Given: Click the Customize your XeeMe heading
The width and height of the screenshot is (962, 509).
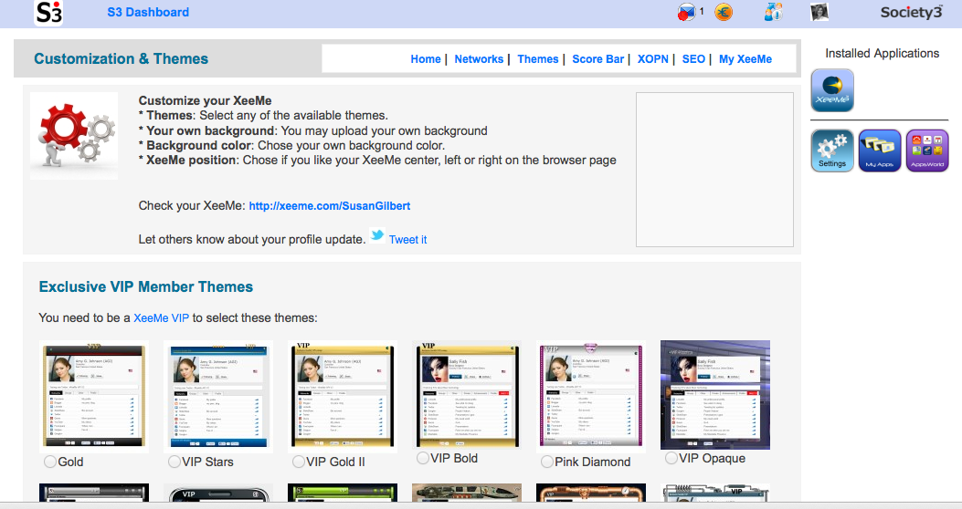Looking at the screenshot, I should point(205,100).
